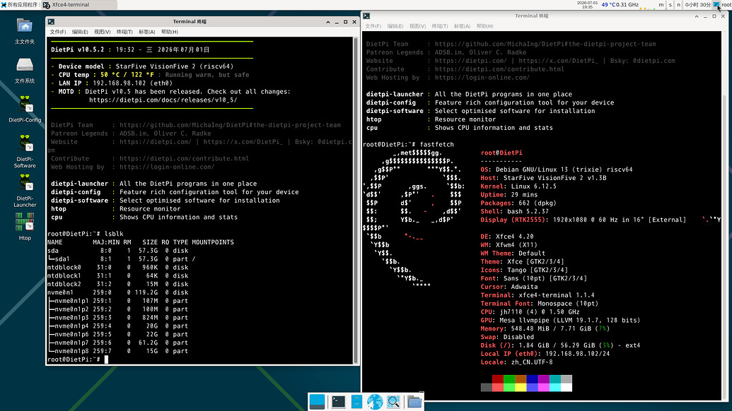The image size is (732, 411).
Task: Open 编辑(E) menu in left terminal
Action: click(80, 32)
